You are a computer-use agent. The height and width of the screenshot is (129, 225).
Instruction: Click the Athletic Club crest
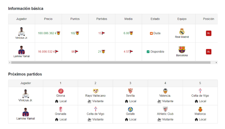(x=165, y=109)
